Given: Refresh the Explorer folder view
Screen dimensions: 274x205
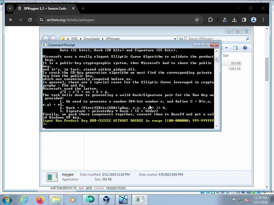Looking at the screenshot, I should [181, 38].
